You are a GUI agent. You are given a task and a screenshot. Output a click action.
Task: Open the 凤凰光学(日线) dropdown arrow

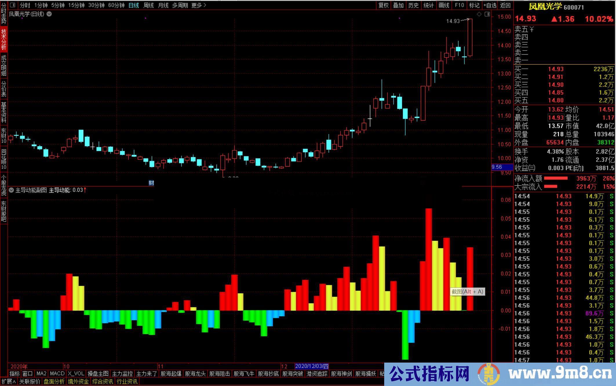49,14
